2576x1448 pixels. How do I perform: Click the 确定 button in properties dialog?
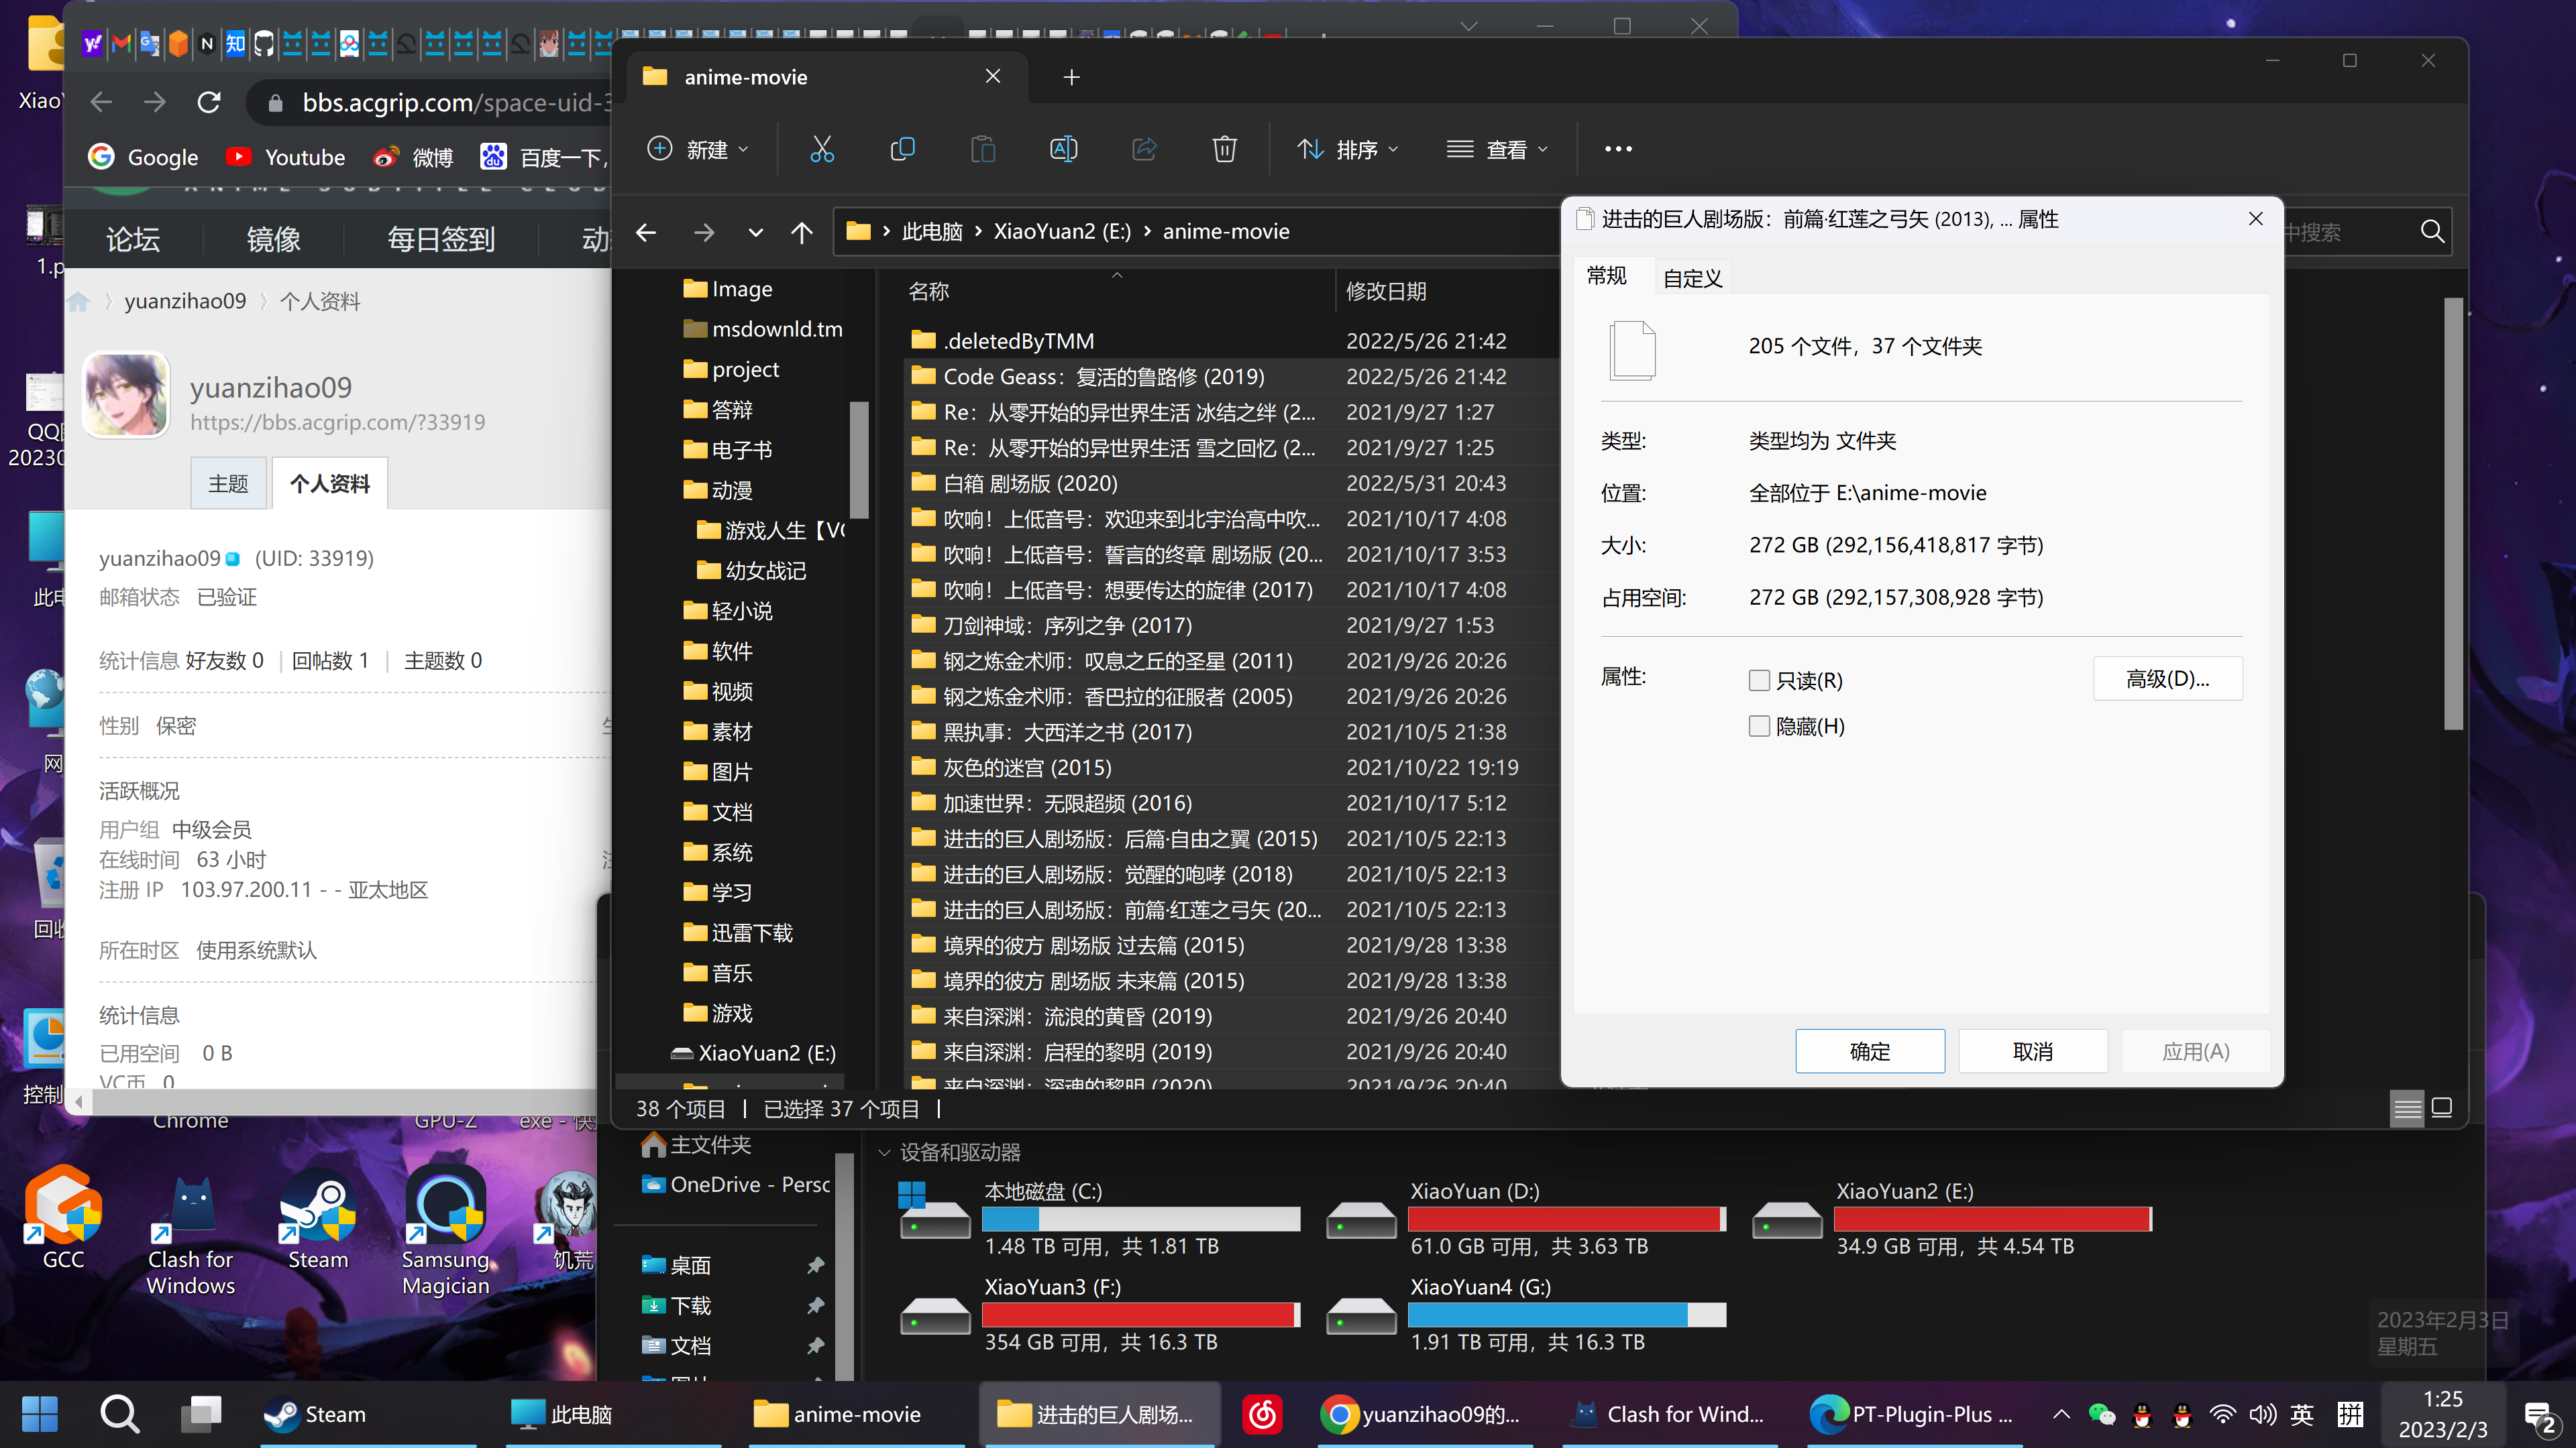point(1869,1051)
